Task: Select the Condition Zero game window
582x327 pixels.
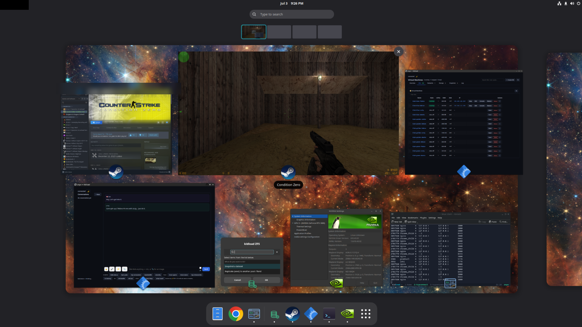Action: 288,113
